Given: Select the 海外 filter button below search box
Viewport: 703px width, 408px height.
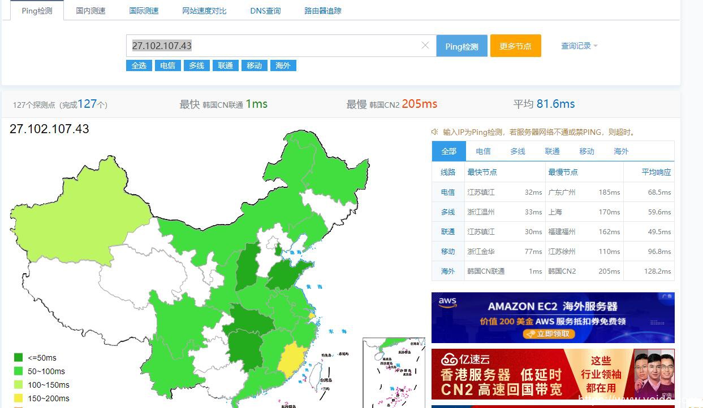Looking at the screenshot, I should [x=283, y=65].
